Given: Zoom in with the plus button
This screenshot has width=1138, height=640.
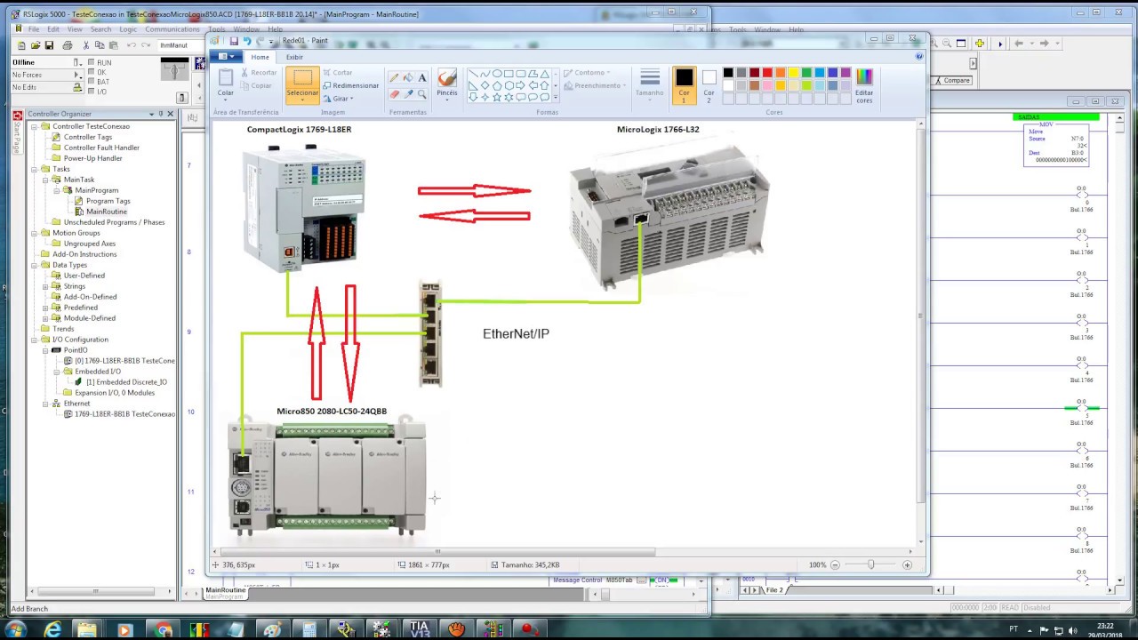Looking at the screenshot, I should click(907, 564).
